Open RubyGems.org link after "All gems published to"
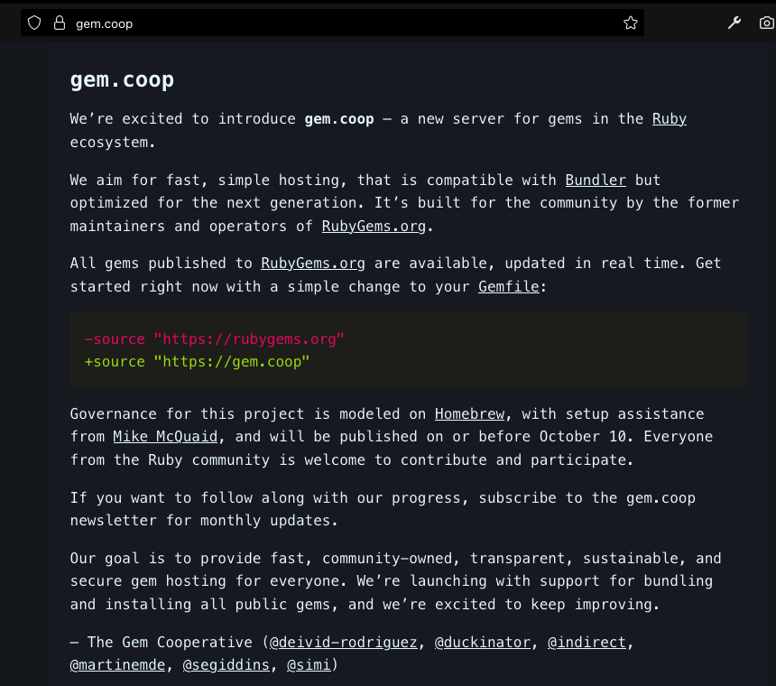 pos(312,264)
